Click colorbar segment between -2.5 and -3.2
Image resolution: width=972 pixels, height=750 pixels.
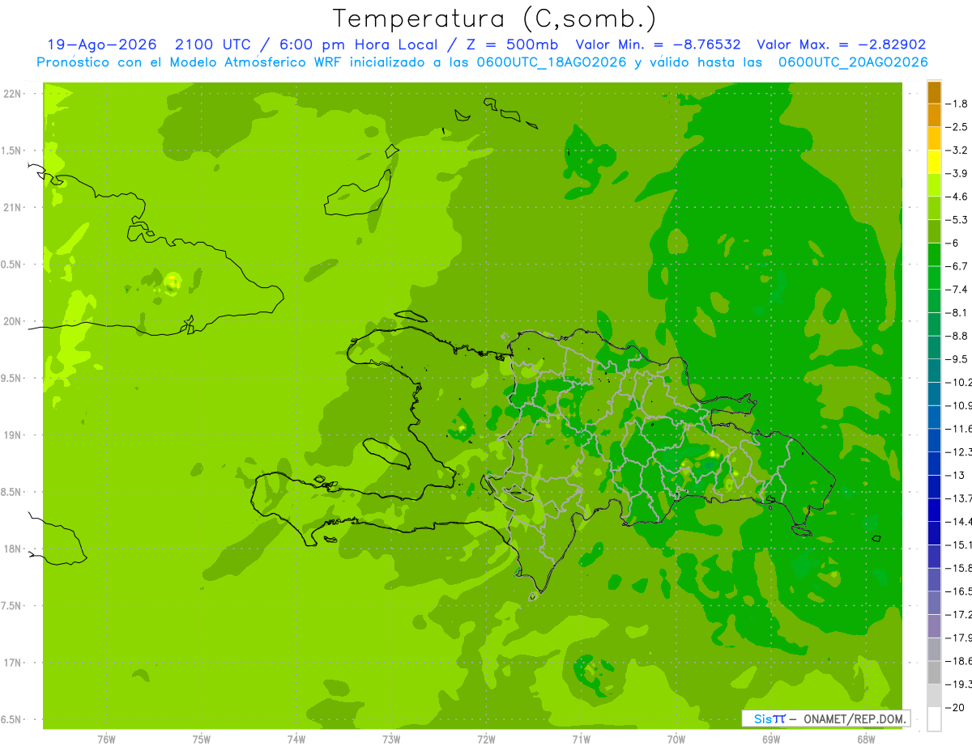pos(934,138)
